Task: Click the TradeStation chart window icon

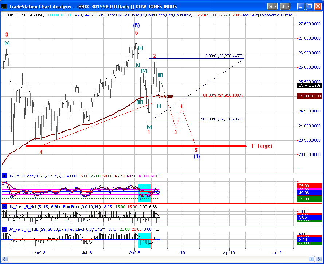Action: pyautogui.click(x=4, y=7)
